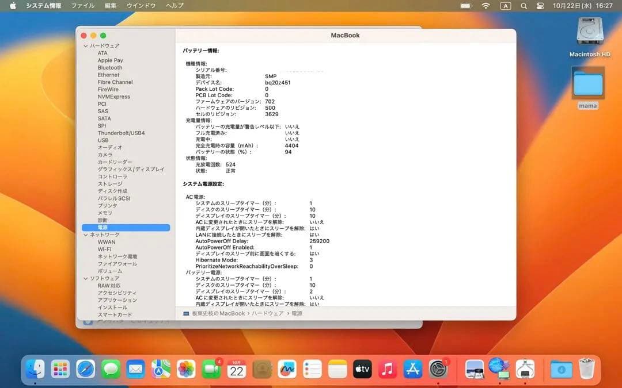Open Maps from the Dock
622x388 pixels.
point(160,369)
